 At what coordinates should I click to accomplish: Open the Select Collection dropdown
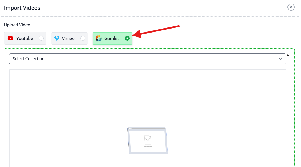pos(147,59)
